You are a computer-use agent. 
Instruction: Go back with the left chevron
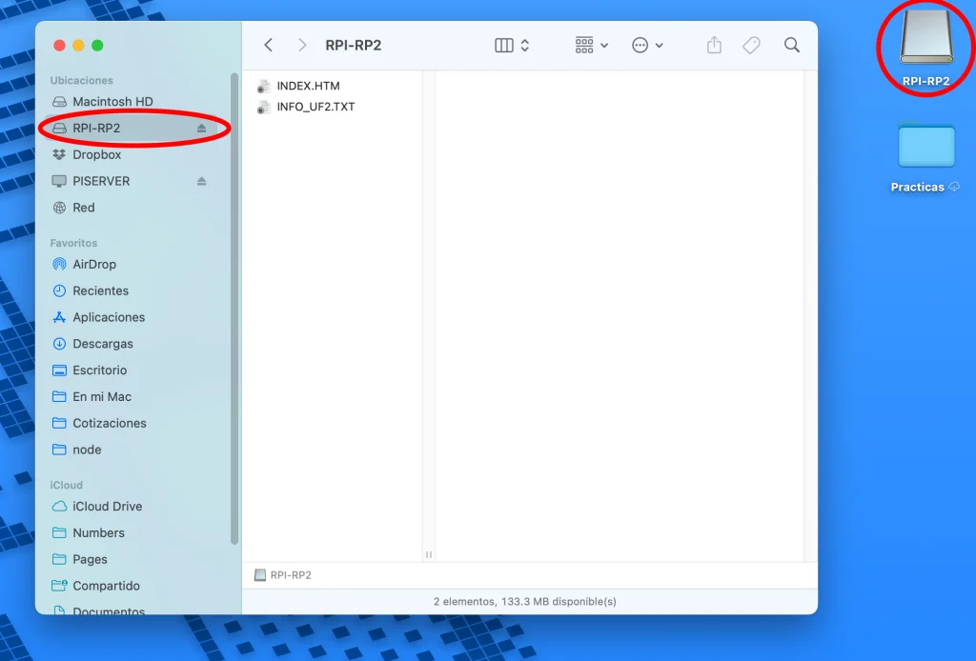point(268,45)
